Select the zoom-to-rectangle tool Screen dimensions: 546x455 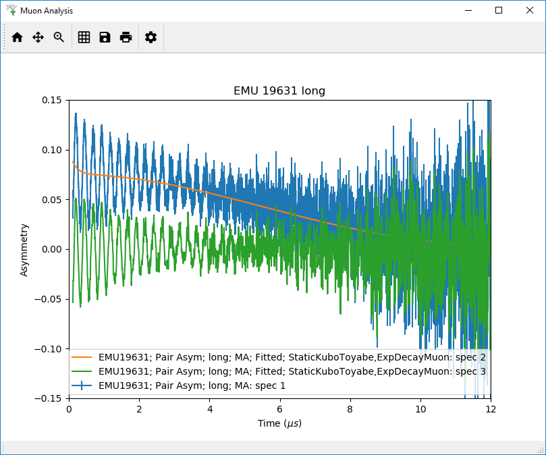click(x=59, y=37)
